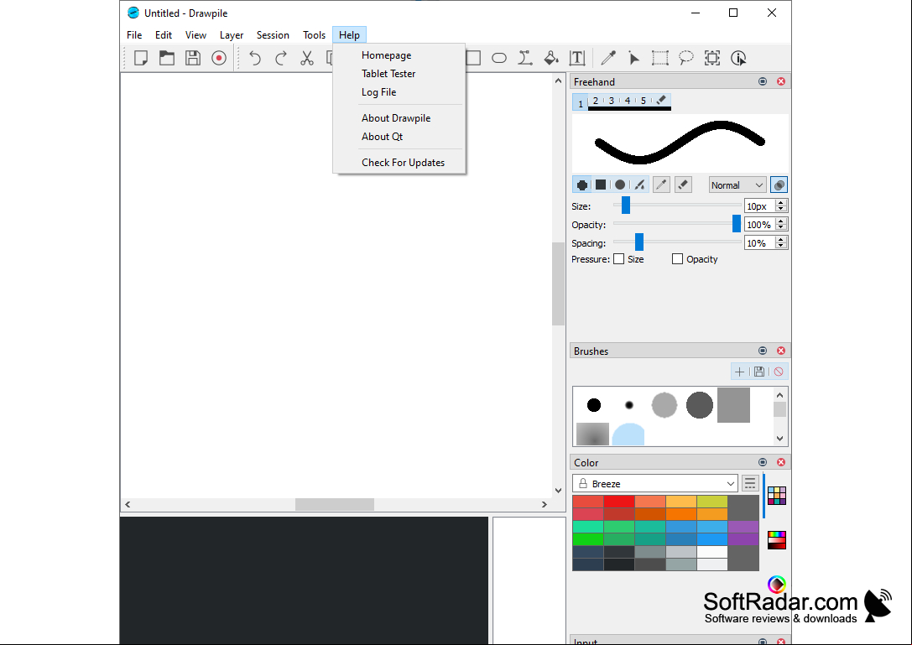
Task: Switch to the color sliders tab icon
Action: (776, 540)
